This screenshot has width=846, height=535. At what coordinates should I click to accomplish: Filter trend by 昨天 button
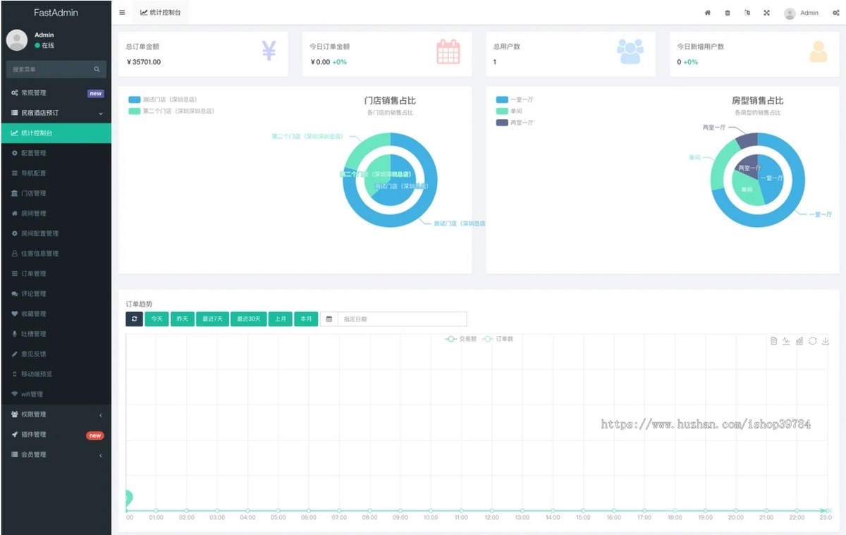(x=183, y=319)
